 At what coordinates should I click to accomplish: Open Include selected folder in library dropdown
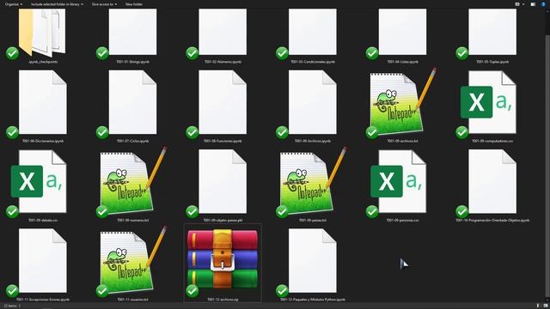coord(57,4)
